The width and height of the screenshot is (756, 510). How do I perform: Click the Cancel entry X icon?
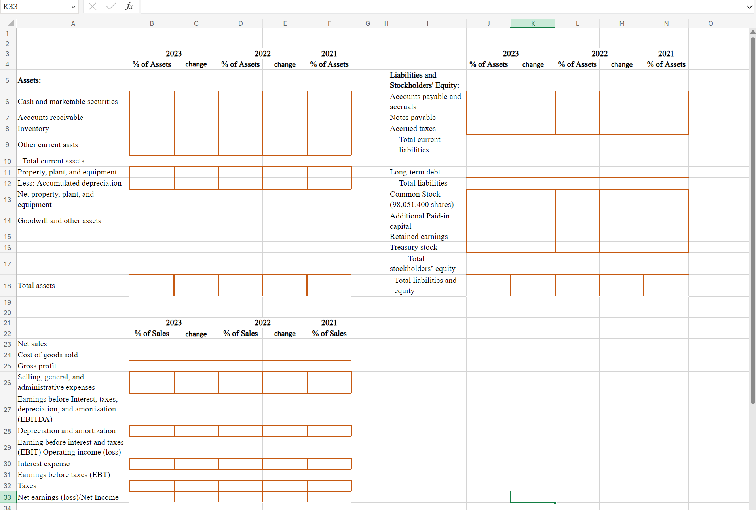click(x=93, y=6)
